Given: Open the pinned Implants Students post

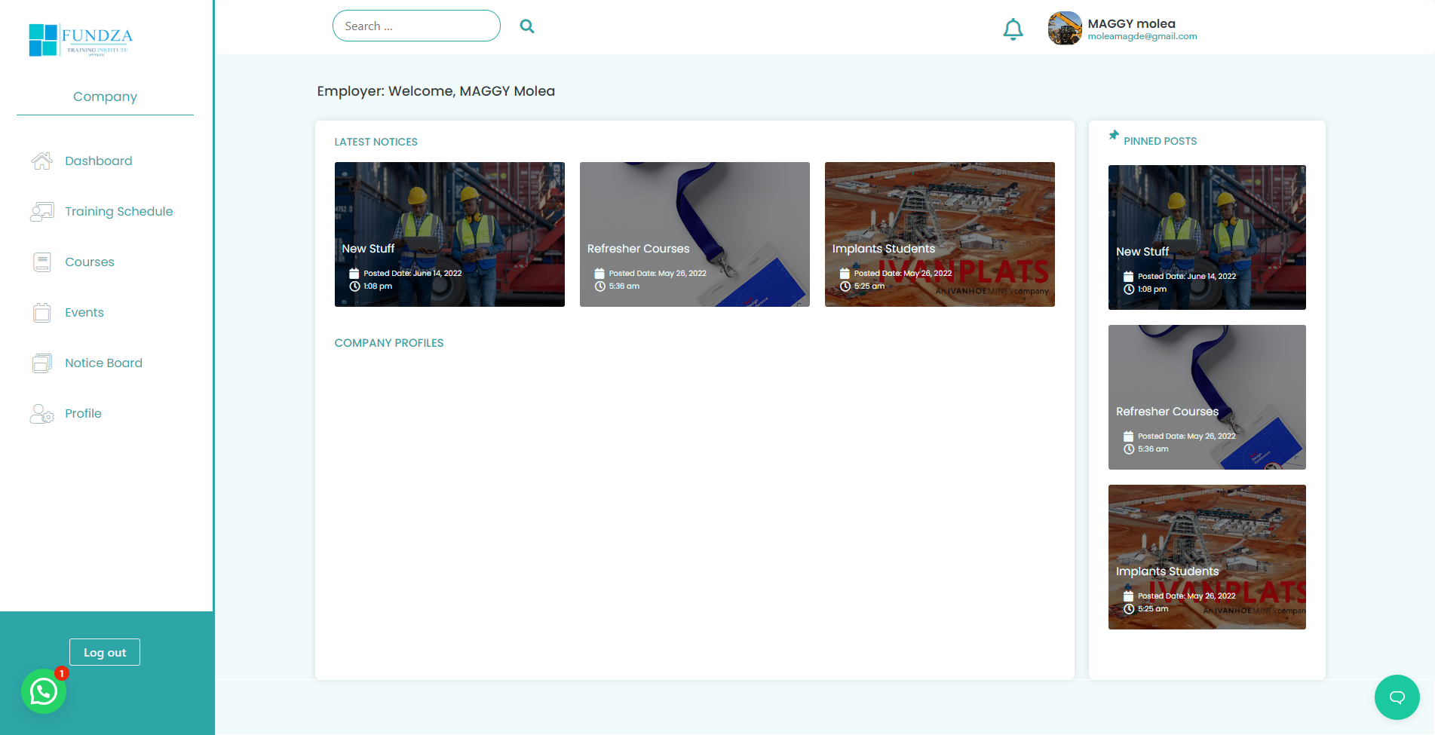Looking at the screenshot, I should pos(1207,557).
